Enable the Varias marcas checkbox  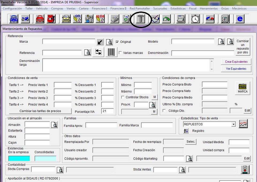pos(120,53)
